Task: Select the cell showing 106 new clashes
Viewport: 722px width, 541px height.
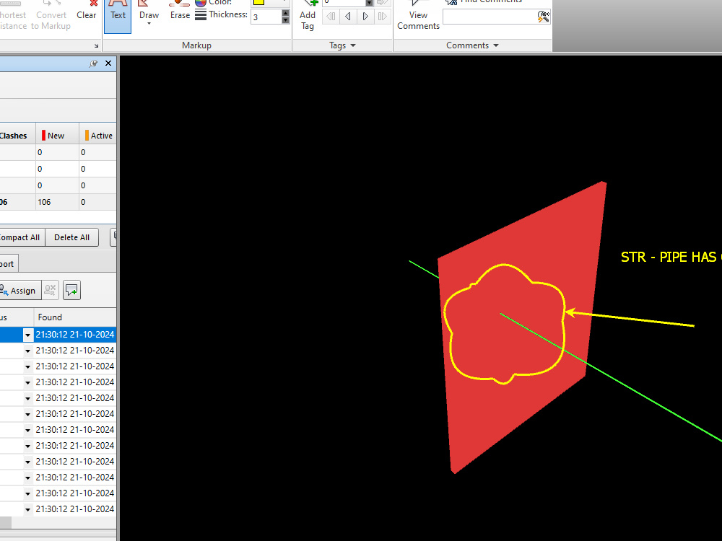Action: click(x=57, y=202)
